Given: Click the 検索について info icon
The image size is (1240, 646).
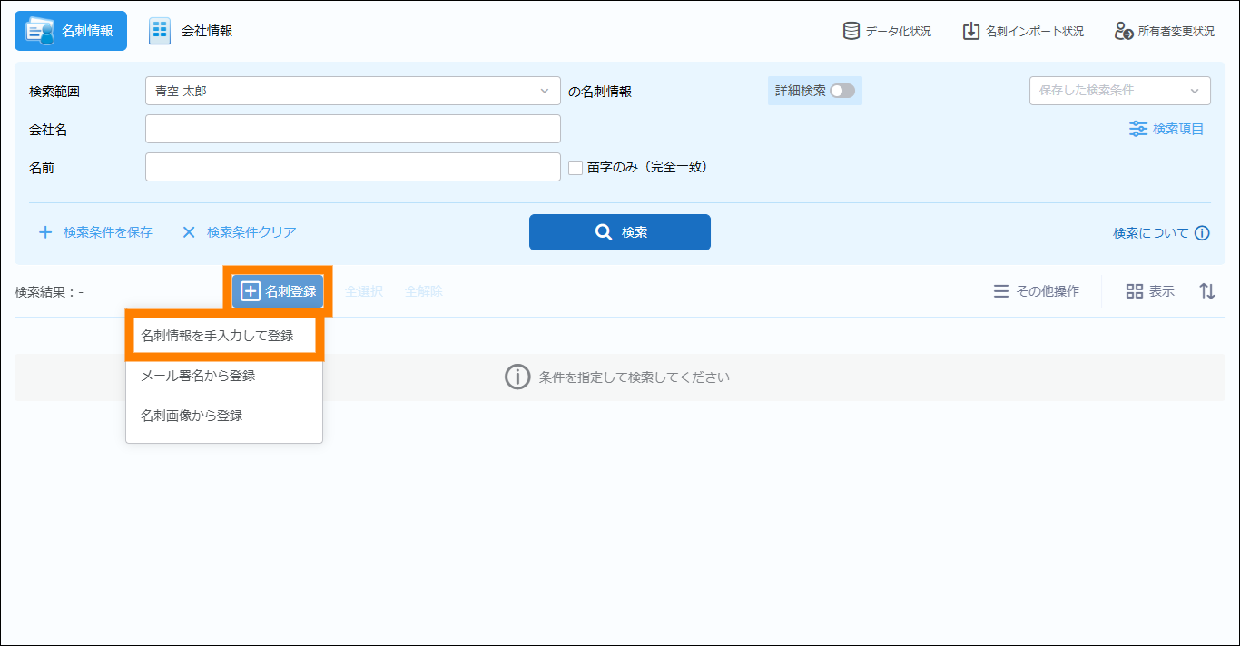Looking at the screenshot, I should pos(1202,233).
